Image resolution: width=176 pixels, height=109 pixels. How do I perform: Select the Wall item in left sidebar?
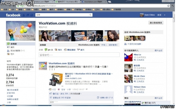pyautogui.click(x=21, y=44)
